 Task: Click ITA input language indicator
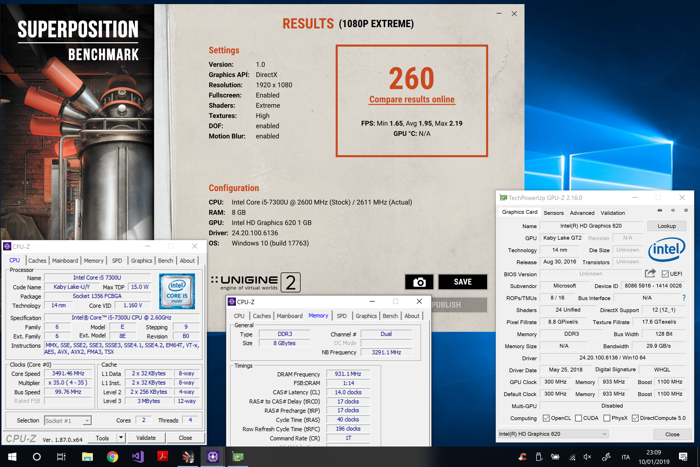625,457
